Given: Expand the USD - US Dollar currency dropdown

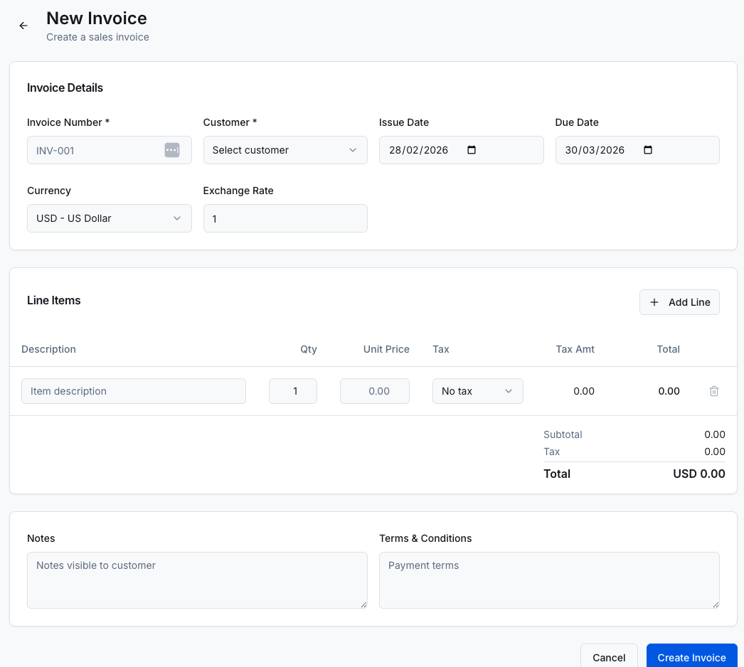Looking at the screenshot, I should (x=109, y=218).
